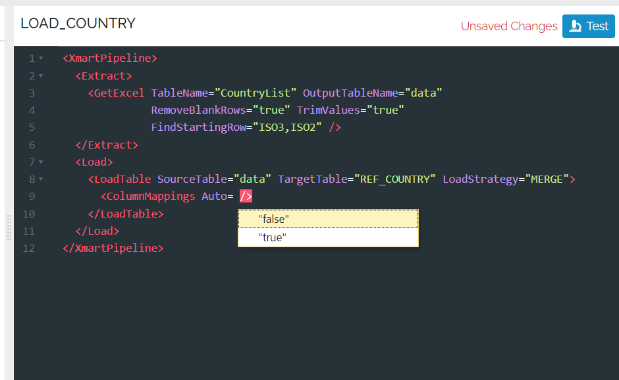
Task: Click OutputTableName attribute on line 3
Action: click(350, 93)
